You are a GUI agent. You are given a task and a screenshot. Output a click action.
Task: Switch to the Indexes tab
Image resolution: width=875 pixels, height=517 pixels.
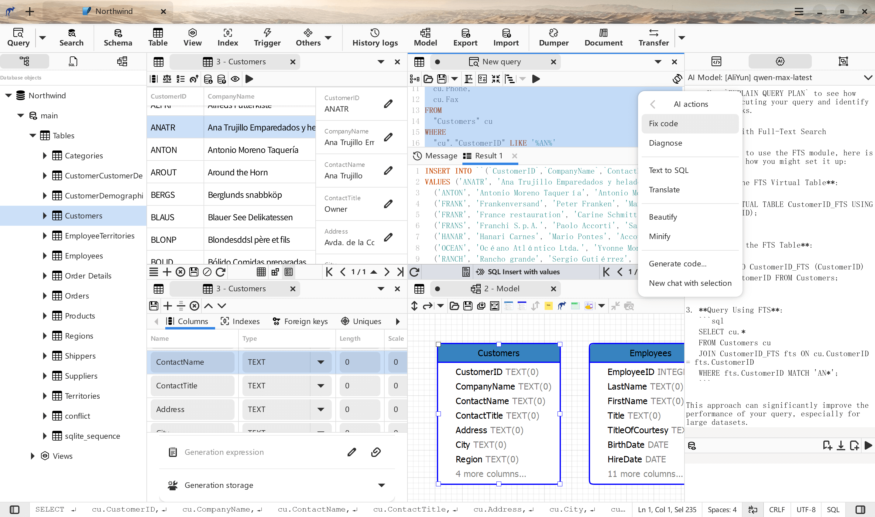tap(240, 321)
